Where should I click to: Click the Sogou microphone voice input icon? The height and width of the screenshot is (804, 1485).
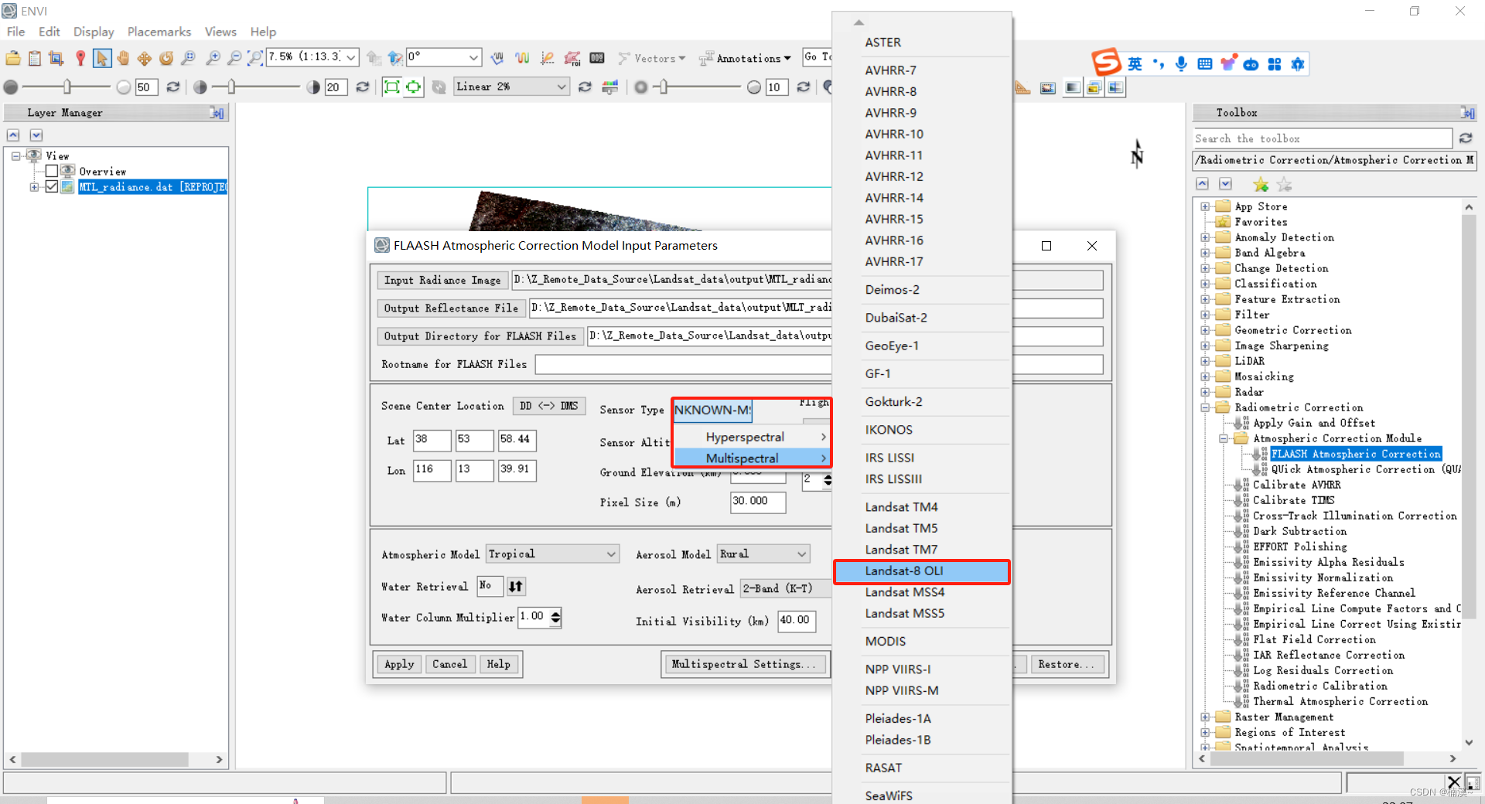pos(1181,64)
